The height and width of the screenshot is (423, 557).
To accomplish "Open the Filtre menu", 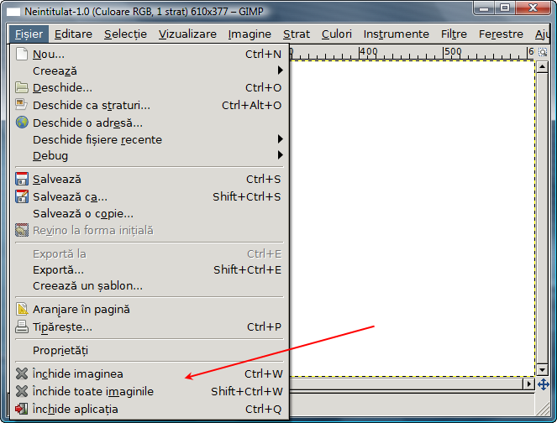I will coord(454,34).
